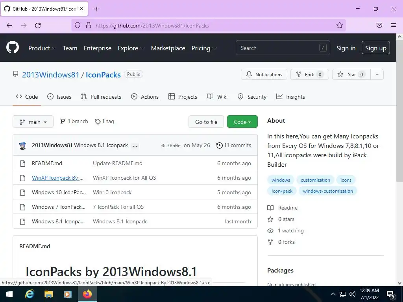
Task: Open the 11 commits history link
Action: [234, 145]
